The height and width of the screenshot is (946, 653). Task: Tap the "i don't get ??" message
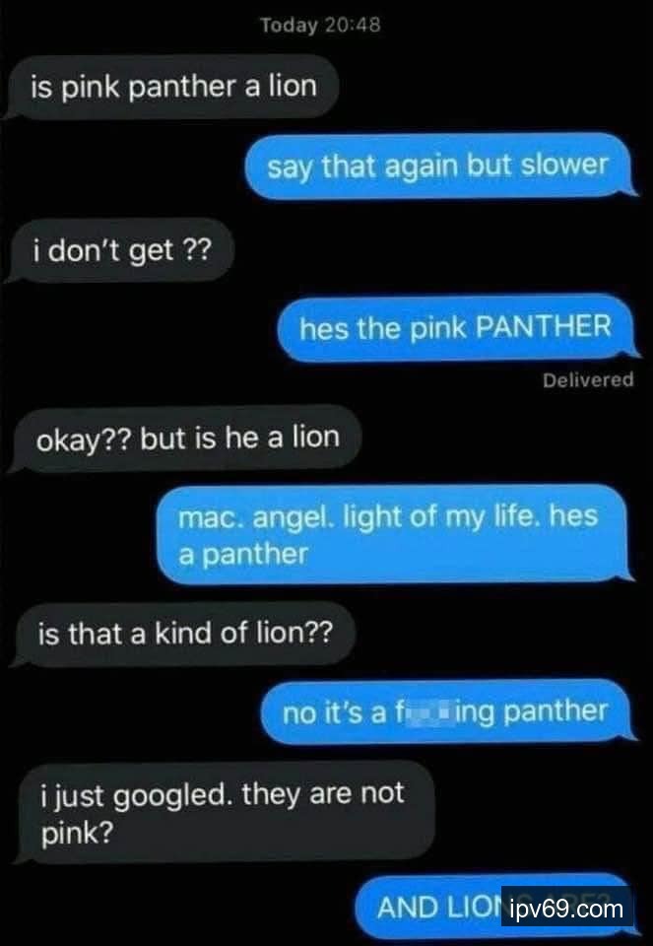[x=120, y=250]
